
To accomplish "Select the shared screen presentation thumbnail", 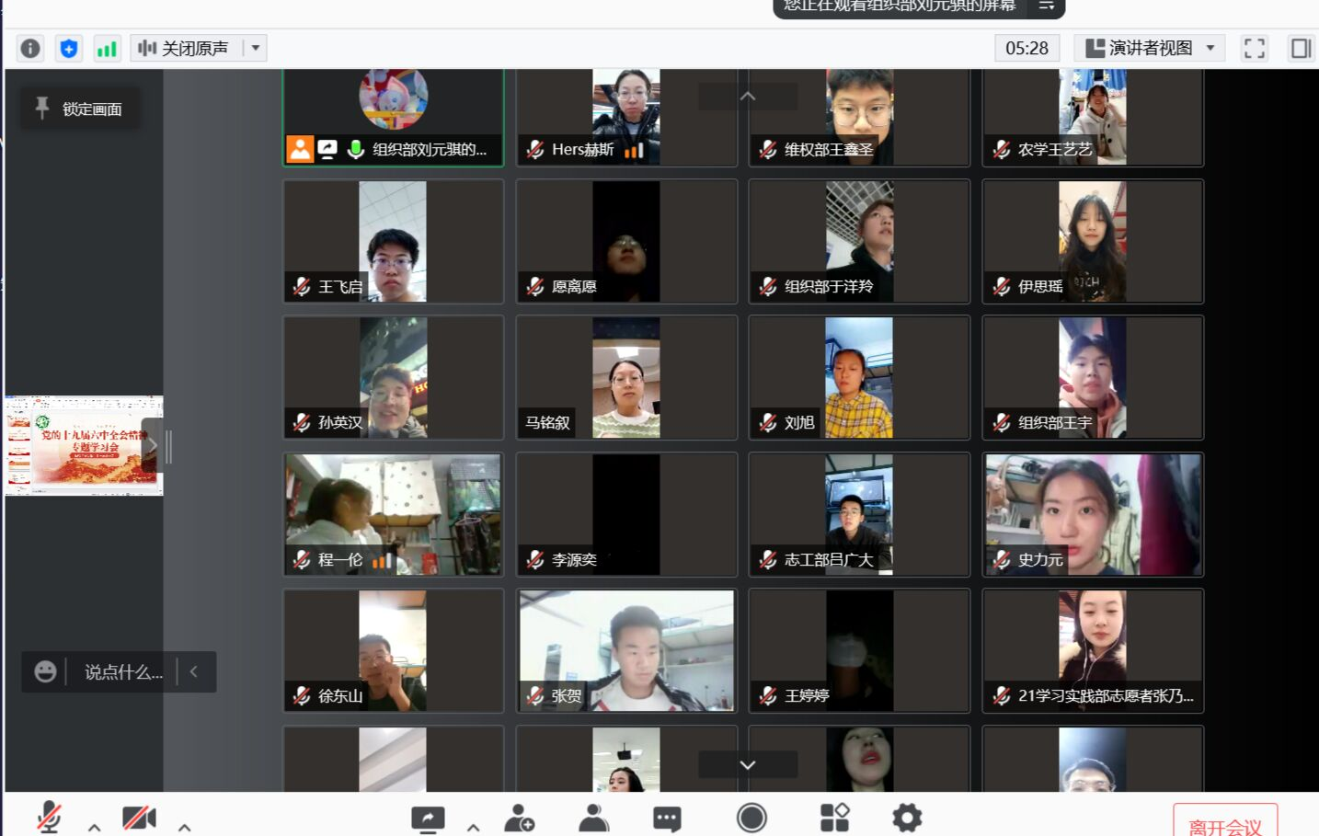I will click(x=84, y=446).
